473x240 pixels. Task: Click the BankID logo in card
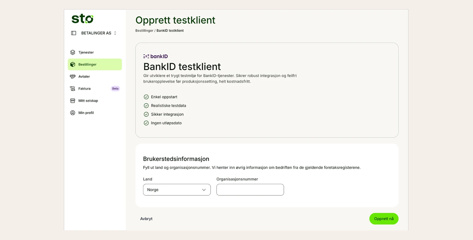click(155, 56)
